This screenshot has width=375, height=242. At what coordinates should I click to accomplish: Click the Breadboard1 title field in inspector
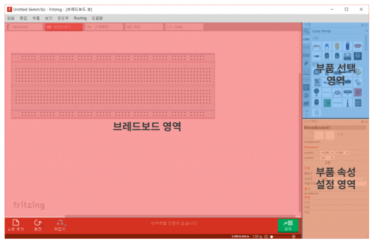click(x=335, y=128)
